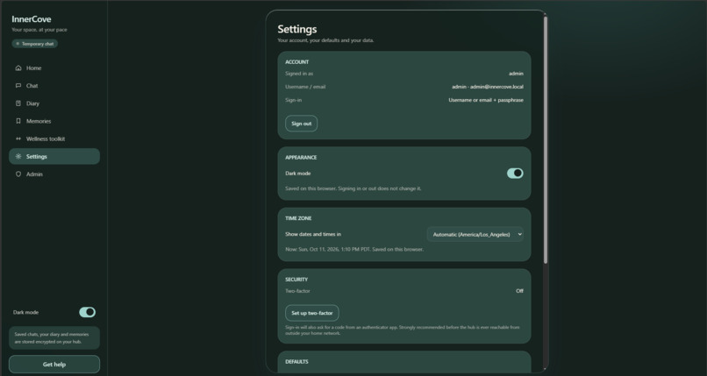The width and height of the screenshot is (707, 376).
Task: Click Set up two-factor button
Action: click(x=312, y=313)
